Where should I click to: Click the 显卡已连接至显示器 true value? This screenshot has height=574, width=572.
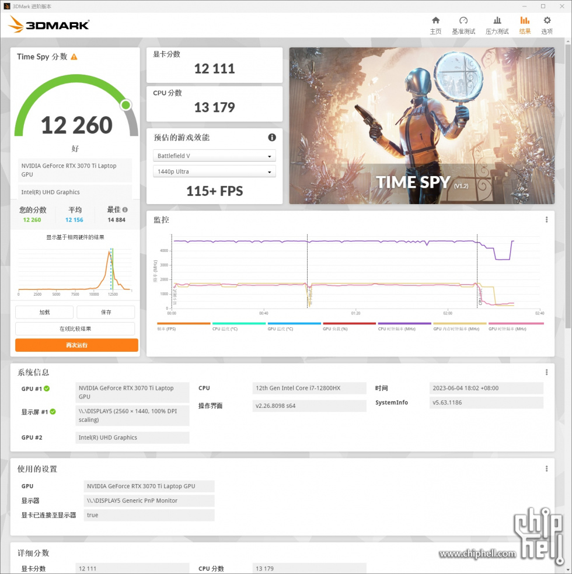pyautogui.click(x=149, y=515)
